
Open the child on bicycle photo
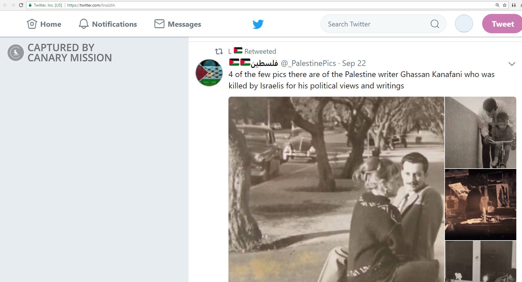tap(480, 132)
